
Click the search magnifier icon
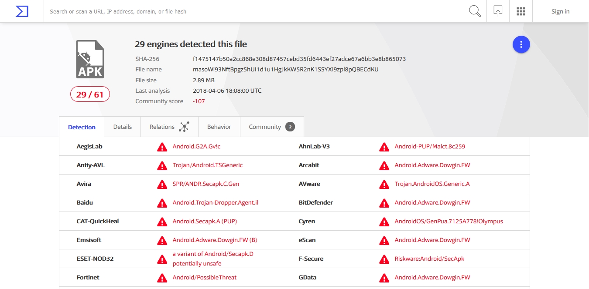(475, 11)
